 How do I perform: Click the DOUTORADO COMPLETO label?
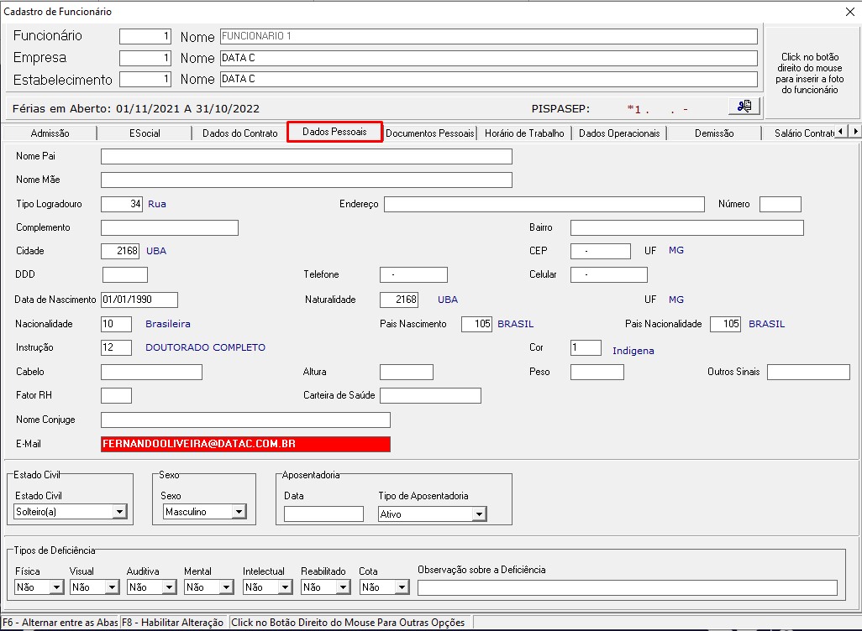coord(205,347)
